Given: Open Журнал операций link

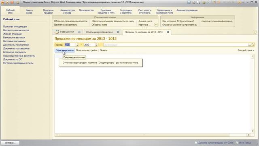Looking at the screenshot, I should pyautogui.click(x=13, y=34).
